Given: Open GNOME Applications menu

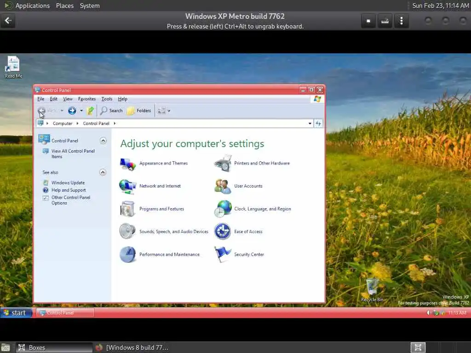Looking at the screenshot, I should [x=33, y=6].
